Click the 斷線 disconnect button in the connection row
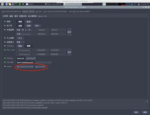The image size is (150, 115). tap(28, 22)
